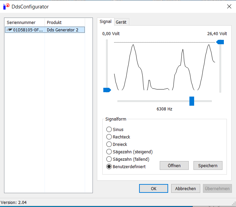
Task: Open the Signal tab
Action: 105,22
